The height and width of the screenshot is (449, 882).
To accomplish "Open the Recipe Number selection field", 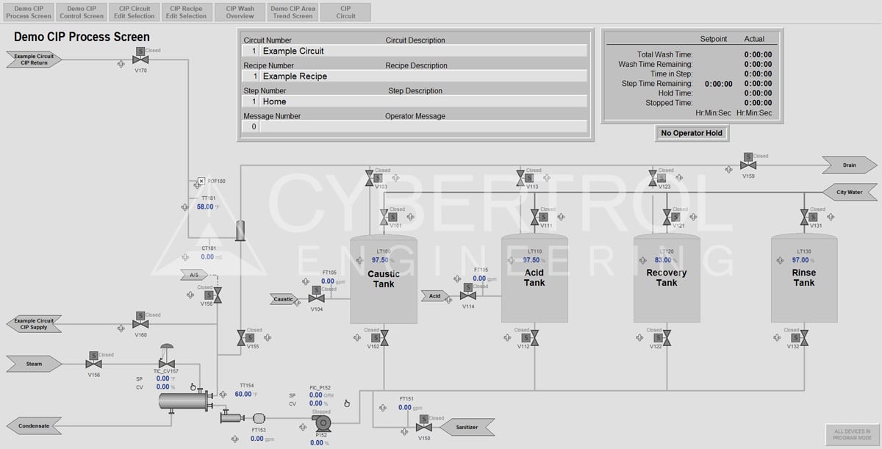I will (254, 76).
